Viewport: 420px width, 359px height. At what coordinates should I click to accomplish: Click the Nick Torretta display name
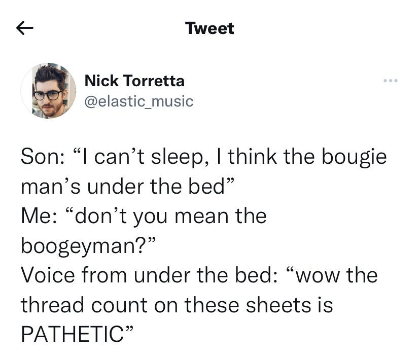134,80
